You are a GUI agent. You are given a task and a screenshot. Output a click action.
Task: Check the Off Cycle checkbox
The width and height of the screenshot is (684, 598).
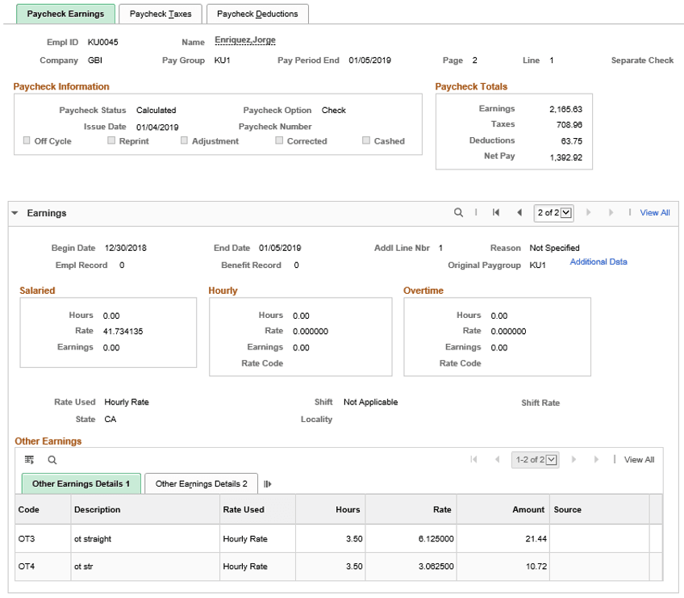(x=27, y=140)
